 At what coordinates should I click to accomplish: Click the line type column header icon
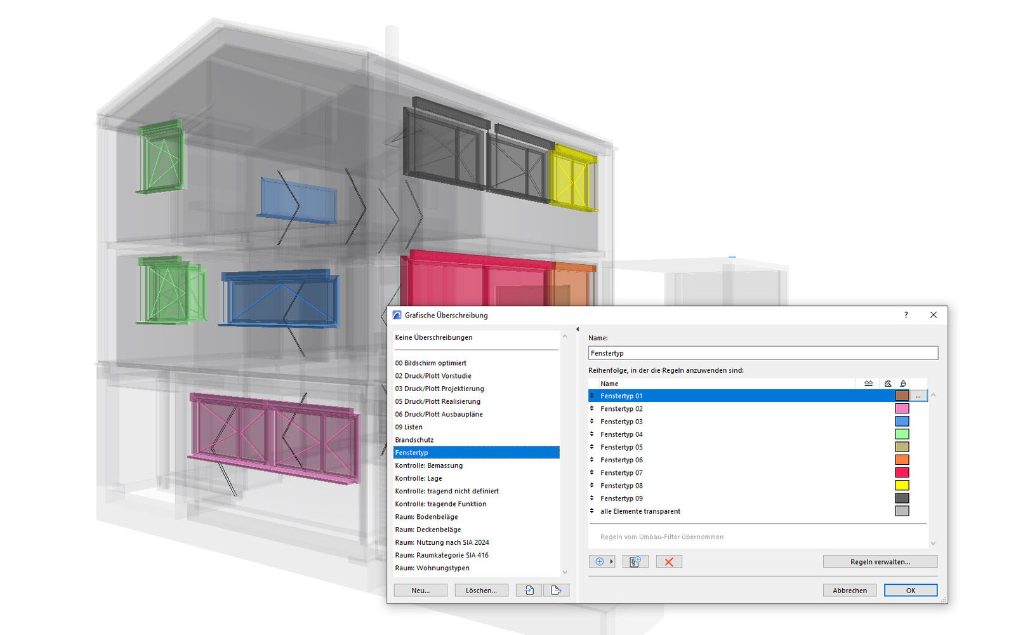coord(868,384)
